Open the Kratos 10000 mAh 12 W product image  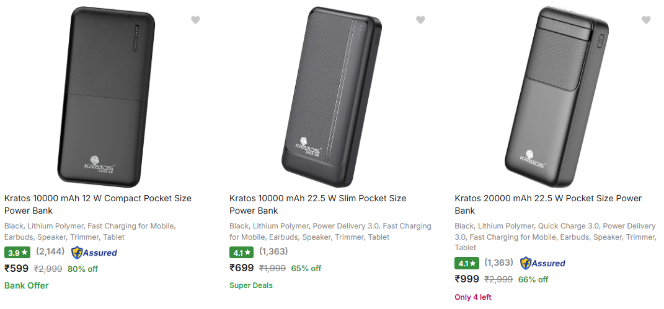click(105, 96)
